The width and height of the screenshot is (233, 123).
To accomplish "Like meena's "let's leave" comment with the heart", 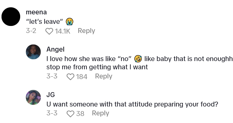I will coord(49,31).
